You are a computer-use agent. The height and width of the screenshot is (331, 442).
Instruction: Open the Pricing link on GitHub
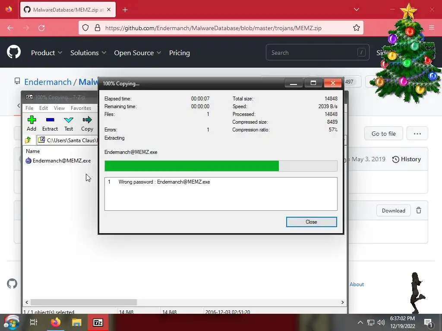(x=179, y=53)
